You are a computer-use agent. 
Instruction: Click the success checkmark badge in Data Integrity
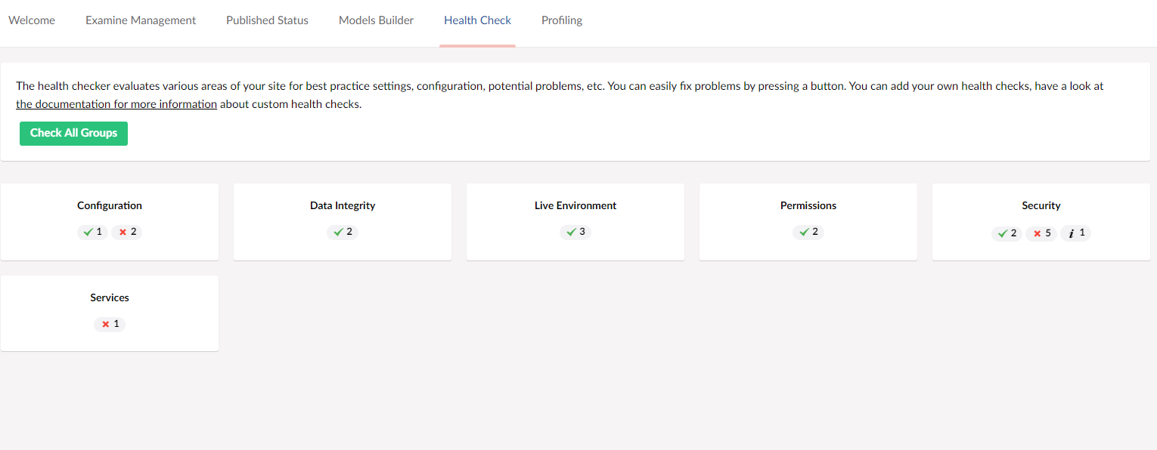coord(343,232)
